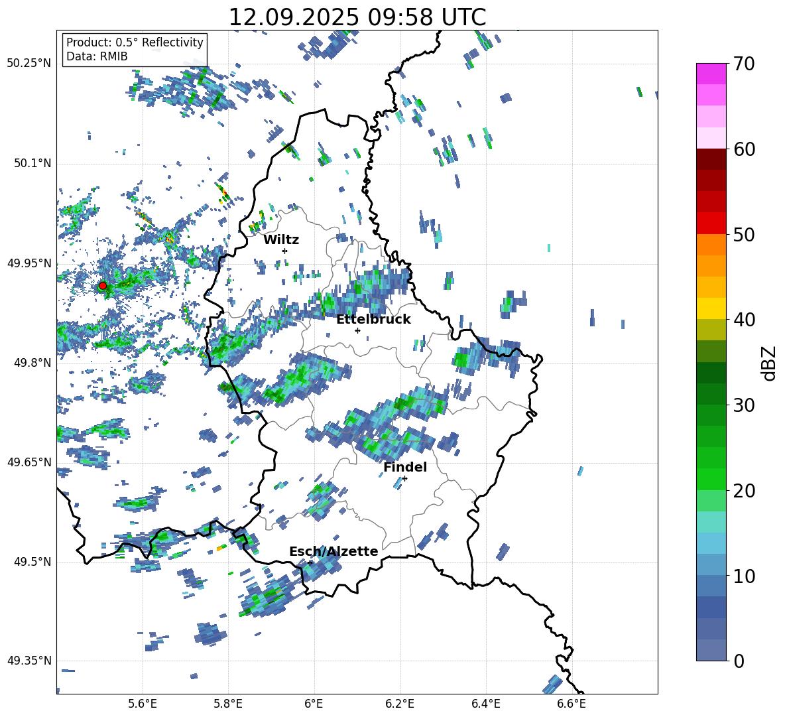Image resolution: width=785 pixels, height=717 pixels.
Task: Click the red radar site marker
Action: click(103, 286)
